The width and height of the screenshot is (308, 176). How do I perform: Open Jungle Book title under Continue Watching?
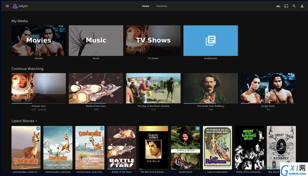point(268,106)
